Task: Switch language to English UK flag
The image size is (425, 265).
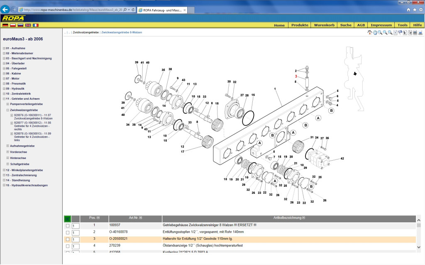Action: [x=28, y=25]
